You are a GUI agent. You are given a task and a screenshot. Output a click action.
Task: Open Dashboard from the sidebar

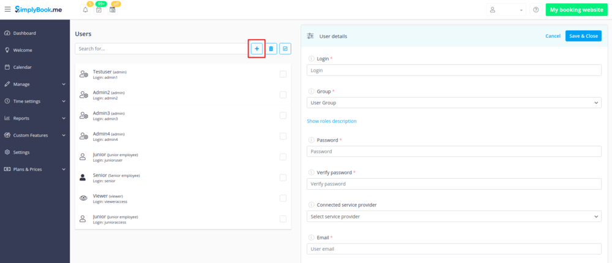click(24, 33)
